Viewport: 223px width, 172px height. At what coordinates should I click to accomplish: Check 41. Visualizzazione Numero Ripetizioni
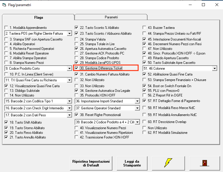(76, 132)
